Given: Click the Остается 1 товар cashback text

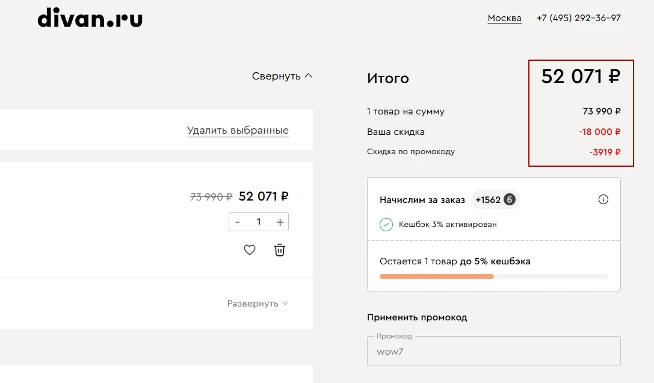Looking at the screenshot, I should point(455,261).
